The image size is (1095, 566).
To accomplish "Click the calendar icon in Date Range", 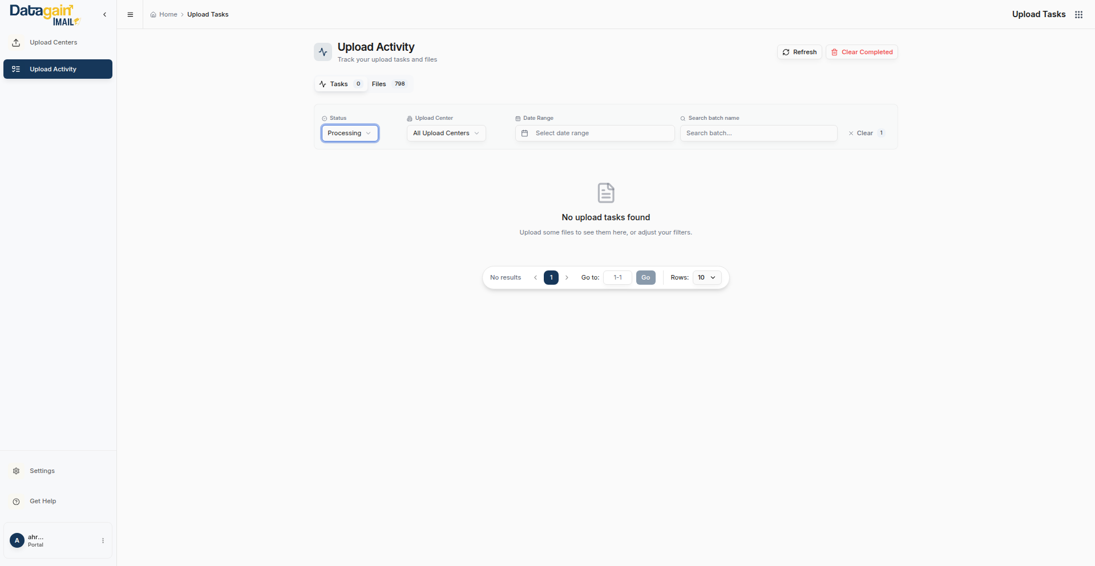I will (x=524, y=133).
